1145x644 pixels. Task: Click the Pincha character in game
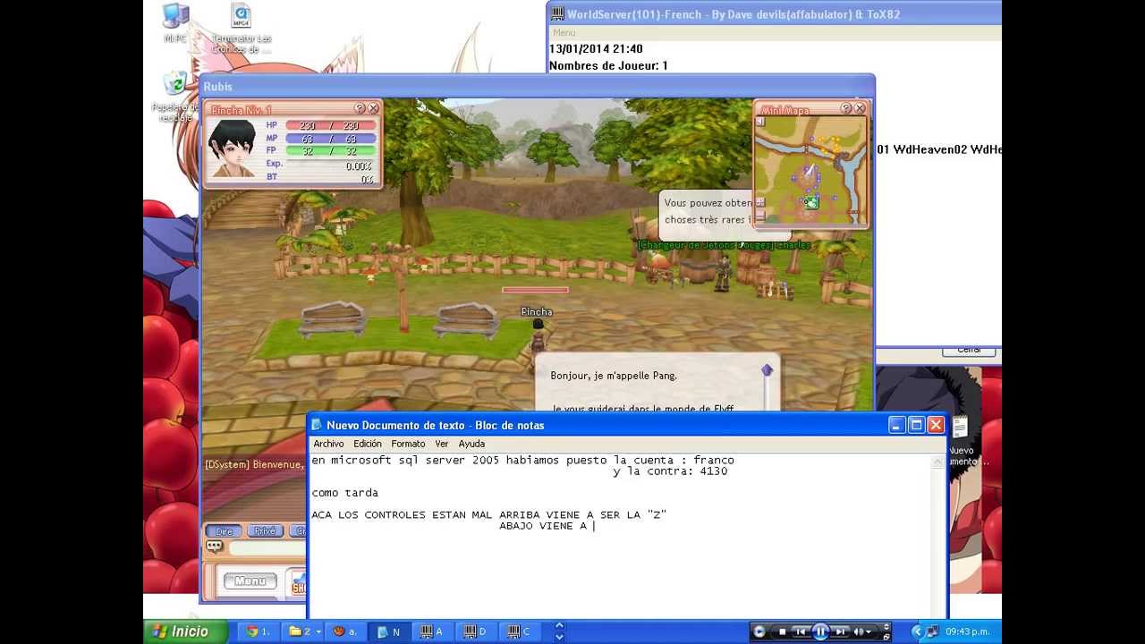coord(538,337)
